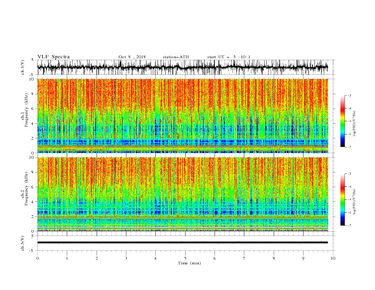Click the 'station=ATH' label
The width and height of the screenshot is (375, 290).
(176, 57)
